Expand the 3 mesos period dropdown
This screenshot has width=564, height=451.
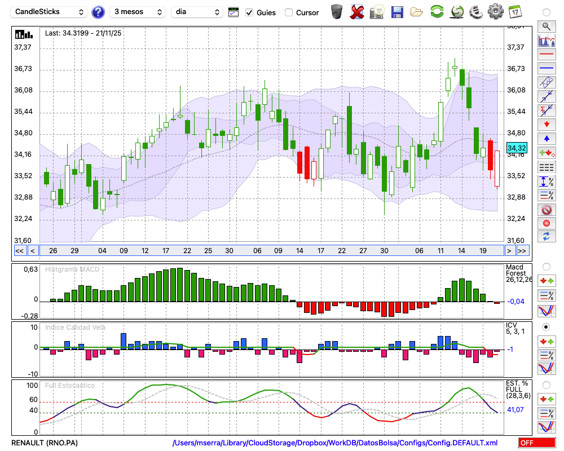click(x=137, y=12)
